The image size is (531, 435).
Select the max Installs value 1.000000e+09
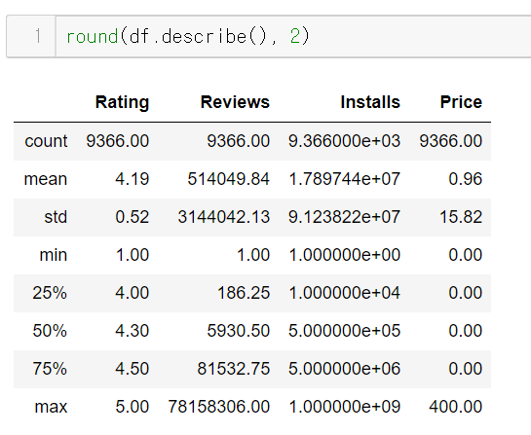click(344, 407)
